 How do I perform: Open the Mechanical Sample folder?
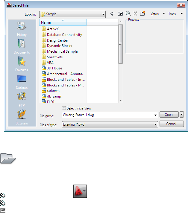tap(60, 51)
